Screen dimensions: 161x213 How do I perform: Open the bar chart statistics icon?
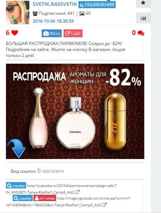click(144, 18)
